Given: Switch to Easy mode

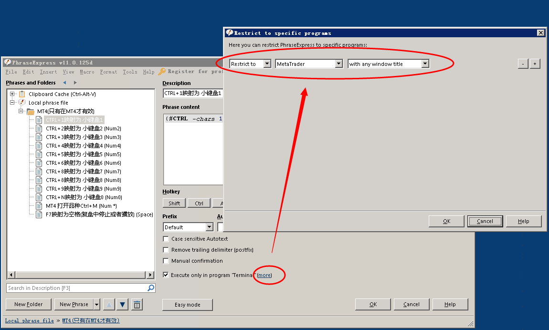Looking at the screenshot, I should point(187,305).
